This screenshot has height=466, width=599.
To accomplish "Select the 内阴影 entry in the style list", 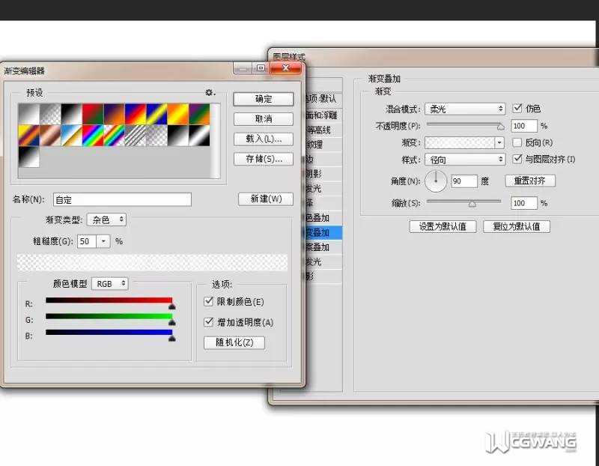I will tap(323, 174).
